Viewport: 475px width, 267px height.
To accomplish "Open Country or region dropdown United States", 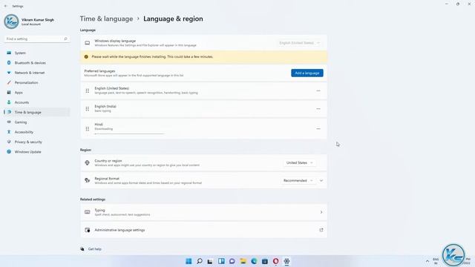I will point(299,163).
